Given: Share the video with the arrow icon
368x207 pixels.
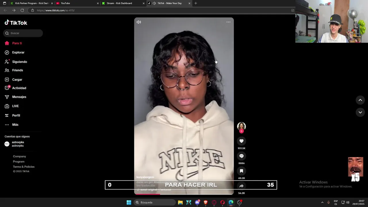Looking at the screenshot, I should [x=241, y=186].
